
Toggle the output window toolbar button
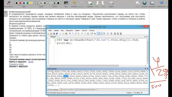coord(98,33)
